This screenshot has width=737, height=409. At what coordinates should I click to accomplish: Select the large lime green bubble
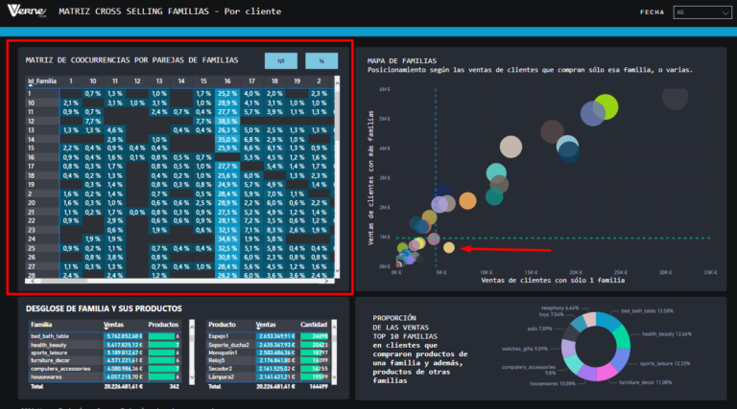(x=605, y=106)
